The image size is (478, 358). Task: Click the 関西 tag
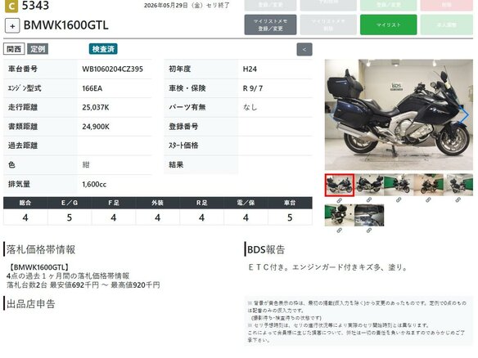[x=14, y=49]
